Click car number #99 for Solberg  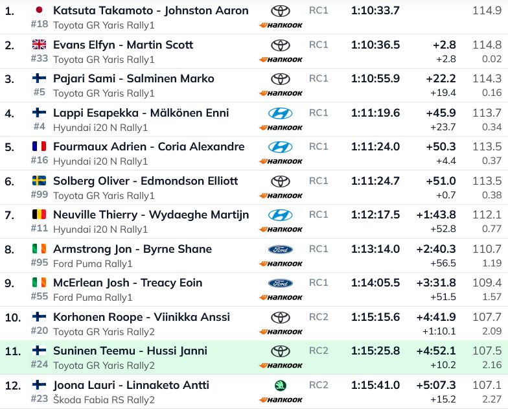pos(39,195)
